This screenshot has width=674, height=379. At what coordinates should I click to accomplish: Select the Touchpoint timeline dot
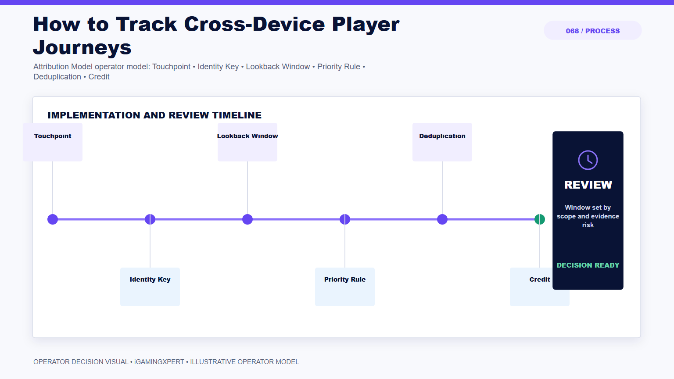point(53,219)
